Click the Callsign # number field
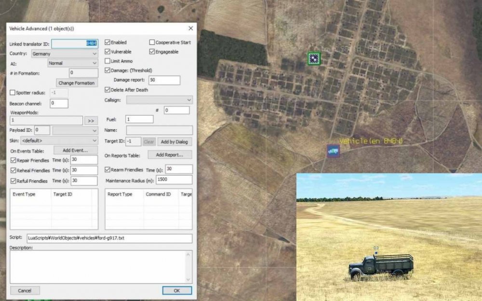 [x=177, y=110]
